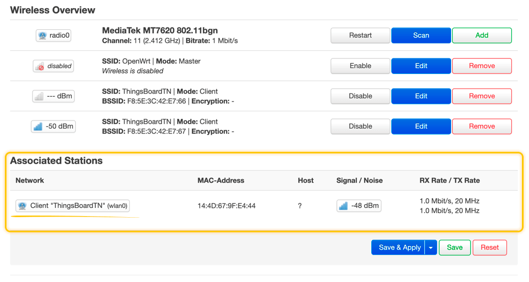
Task: Click the disabled wireless status badge
Action: click(x=53, y=66)
